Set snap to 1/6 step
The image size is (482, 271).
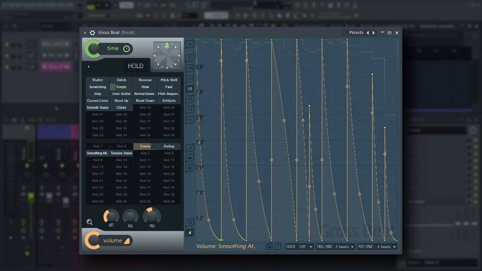(x=190, y=99)
